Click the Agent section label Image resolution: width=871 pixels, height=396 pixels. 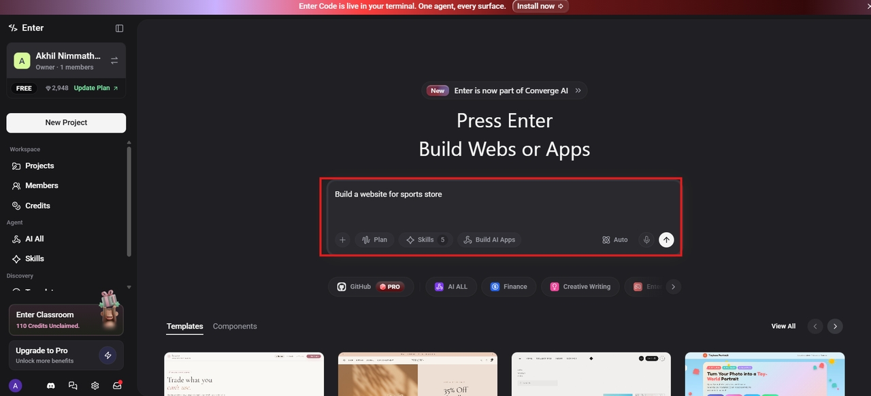coord(15,222)
